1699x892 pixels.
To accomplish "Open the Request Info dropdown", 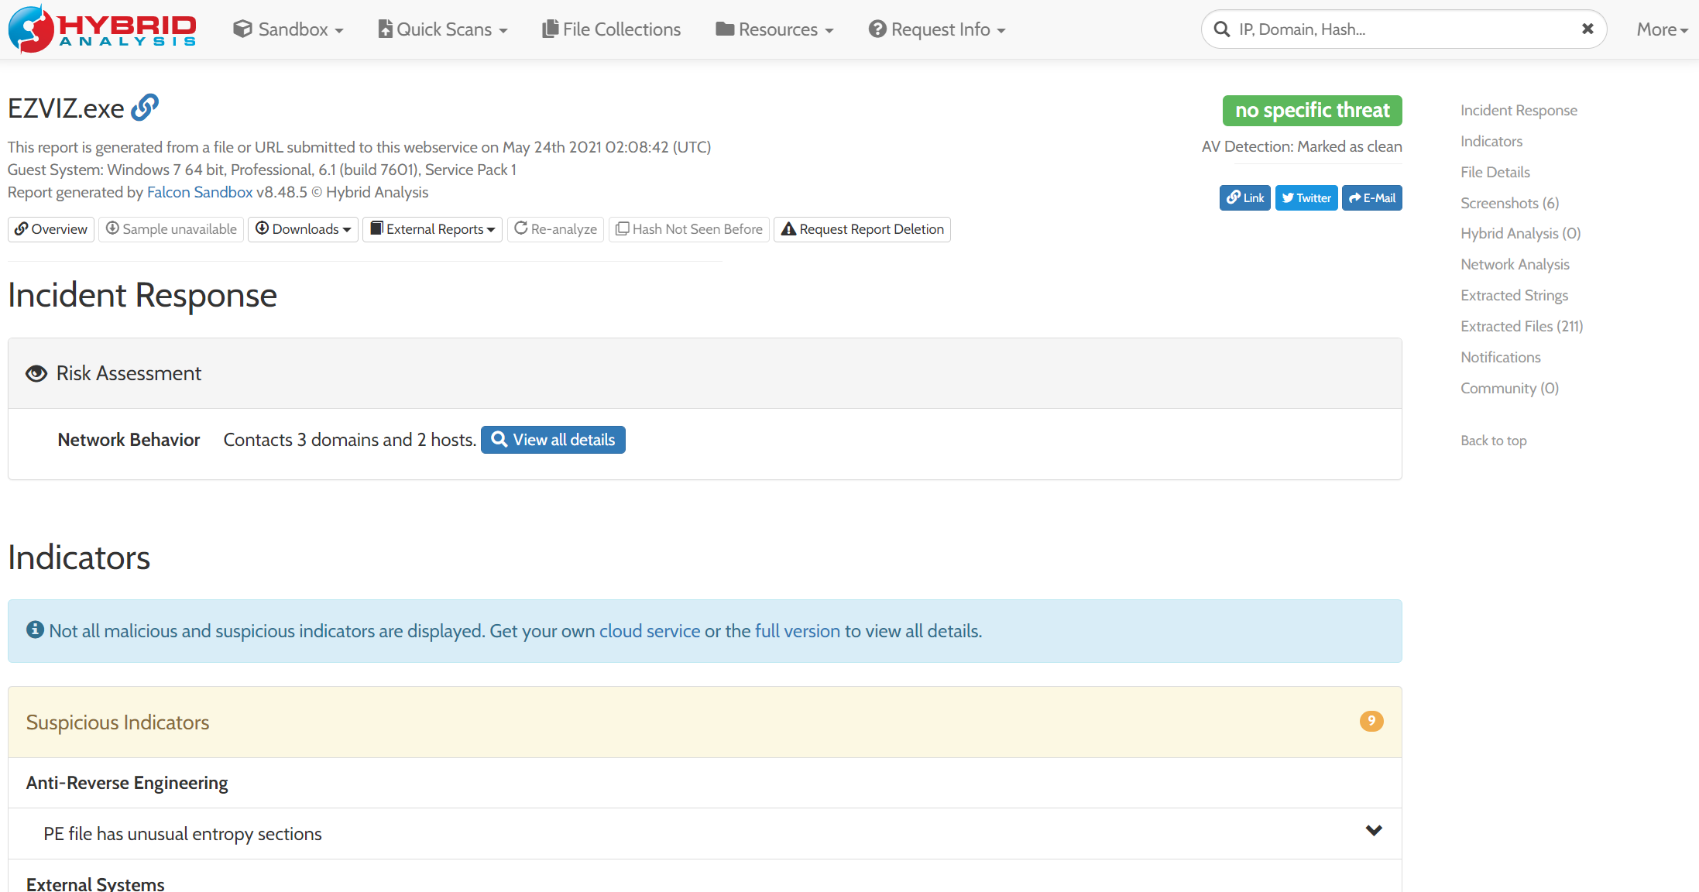I will (937, 29).
